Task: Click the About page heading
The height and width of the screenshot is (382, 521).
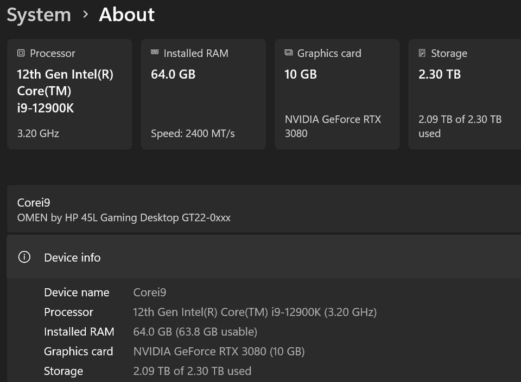Action: pyautogui.click(x=126, y=15)
